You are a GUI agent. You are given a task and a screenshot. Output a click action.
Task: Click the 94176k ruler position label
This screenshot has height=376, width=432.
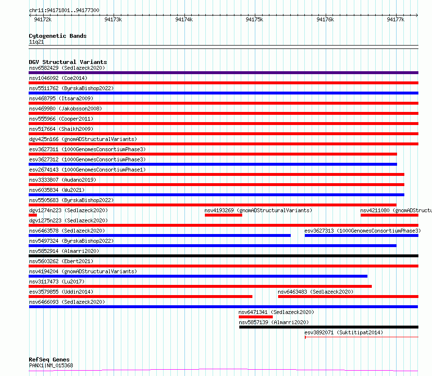click(325, 19)
